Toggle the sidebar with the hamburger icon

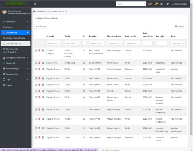pos(35,4)
